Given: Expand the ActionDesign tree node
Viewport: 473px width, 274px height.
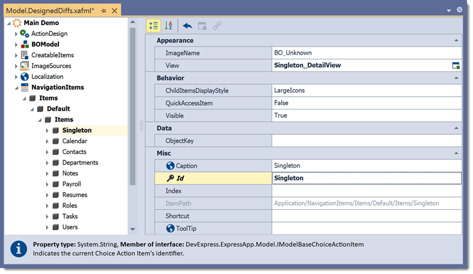Looking at the screenshot, I should 16,34.
